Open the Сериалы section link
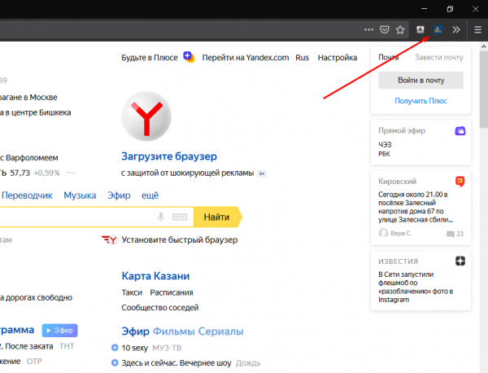 220,331
